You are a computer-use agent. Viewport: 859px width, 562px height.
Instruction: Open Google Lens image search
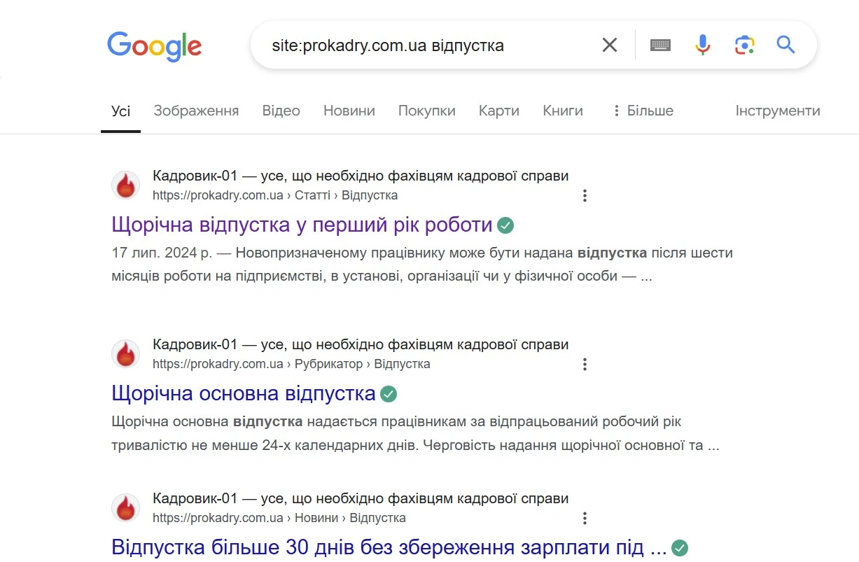[744, 44]
